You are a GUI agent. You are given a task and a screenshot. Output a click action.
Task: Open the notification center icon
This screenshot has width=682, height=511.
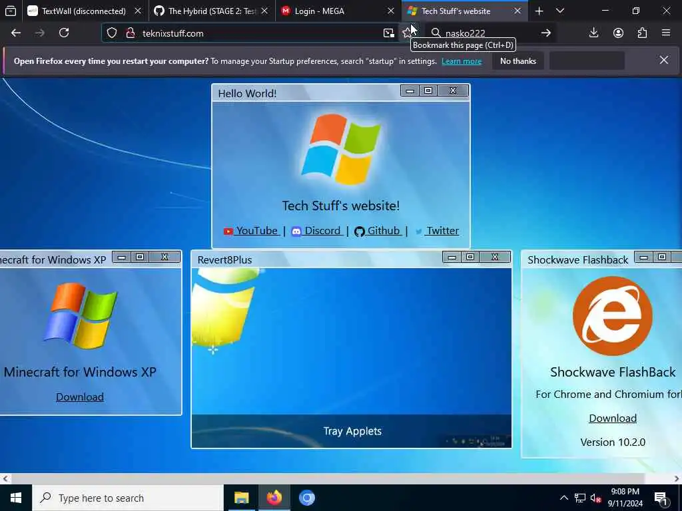click(661, 498)
